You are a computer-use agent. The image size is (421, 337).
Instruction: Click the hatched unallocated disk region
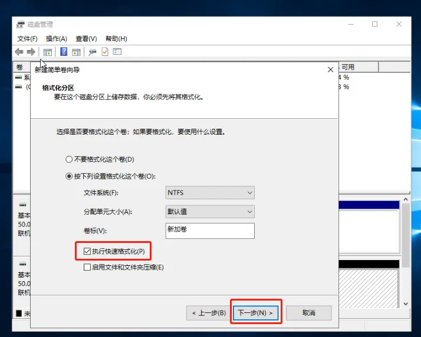(x=368, y=288)
